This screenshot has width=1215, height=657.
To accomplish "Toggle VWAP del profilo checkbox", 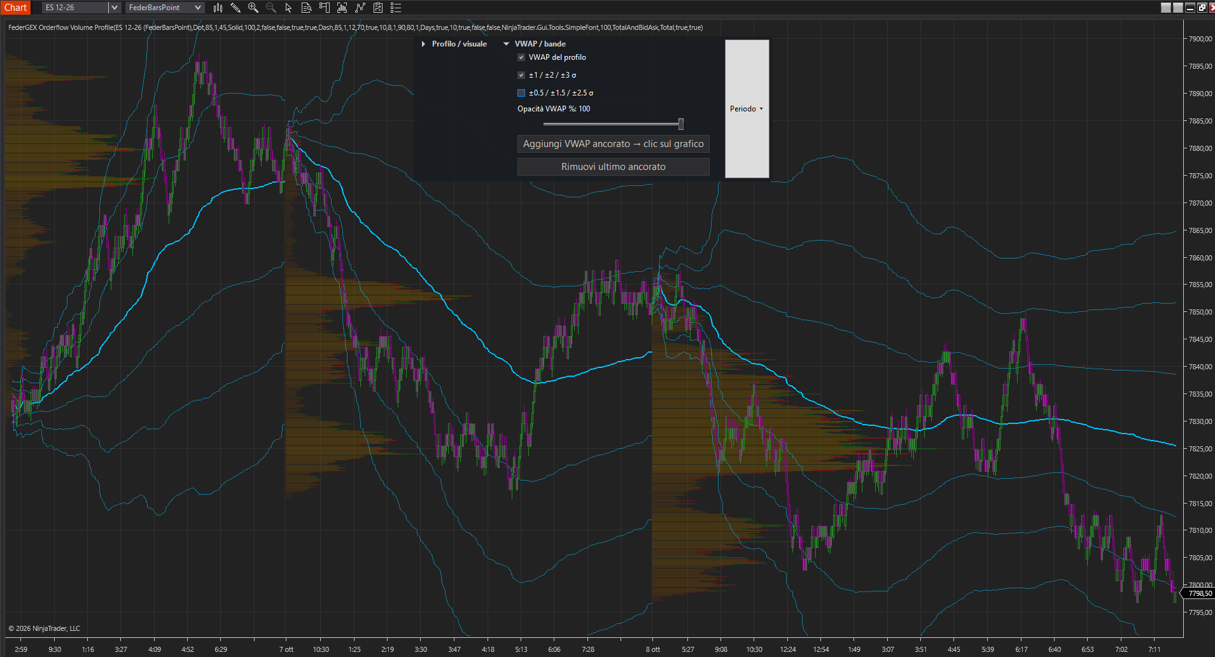I will [x=521, y=57].
